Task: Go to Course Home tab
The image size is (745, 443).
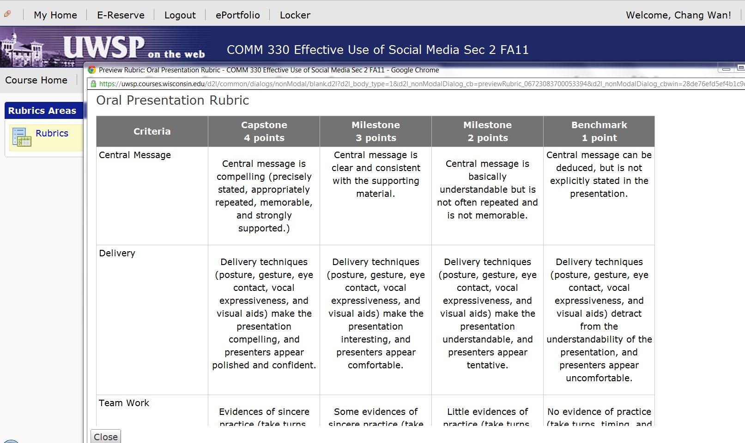Action: (x=36, y=80)
